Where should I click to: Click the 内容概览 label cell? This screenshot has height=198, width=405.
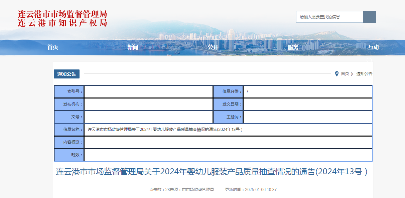pos(69,142)
